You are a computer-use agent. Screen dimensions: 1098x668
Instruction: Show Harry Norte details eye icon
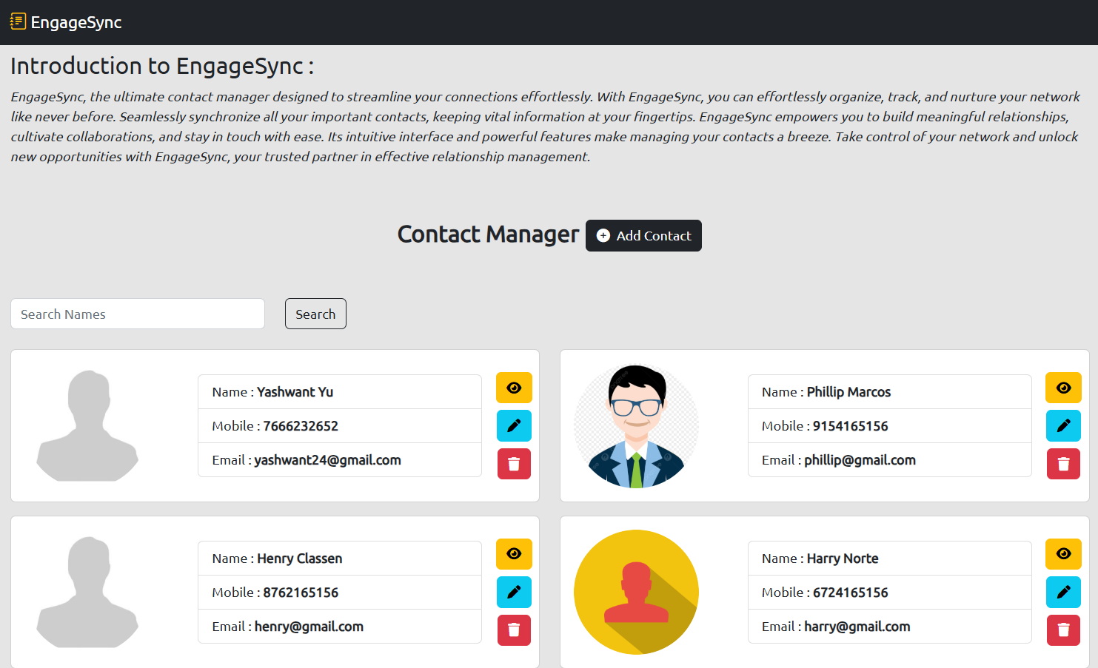(1063, 554)
